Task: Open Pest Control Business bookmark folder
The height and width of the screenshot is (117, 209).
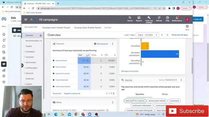Action: [33, 13]
